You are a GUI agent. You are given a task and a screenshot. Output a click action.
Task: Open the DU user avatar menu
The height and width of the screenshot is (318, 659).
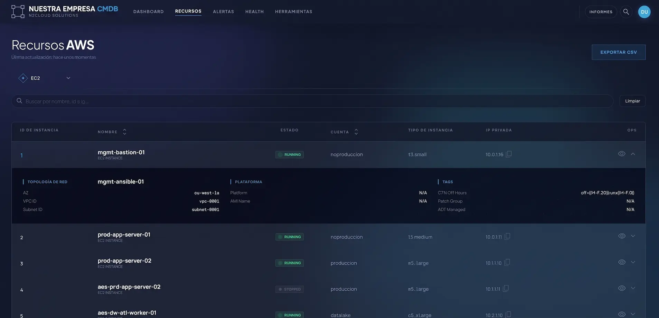[x=644, y=12]
